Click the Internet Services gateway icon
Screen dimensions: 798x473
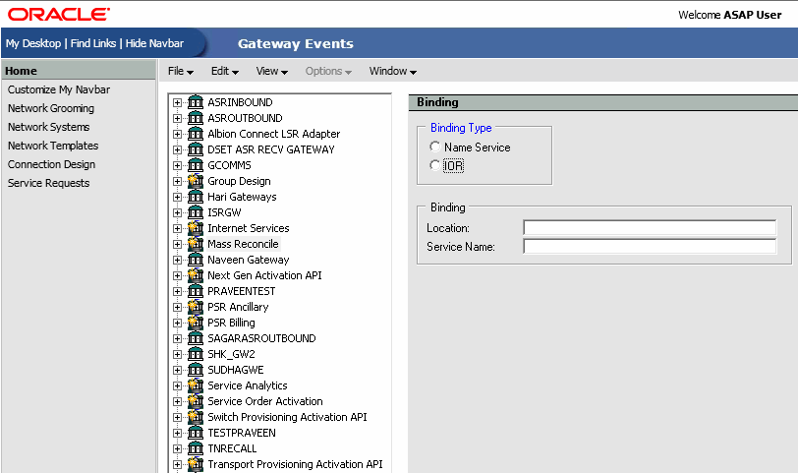pos(196,228)
